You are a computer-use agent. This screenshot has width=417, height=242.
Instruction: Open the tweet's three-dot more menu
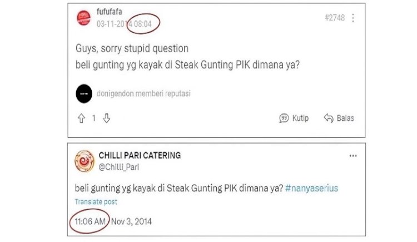(353, 156)
